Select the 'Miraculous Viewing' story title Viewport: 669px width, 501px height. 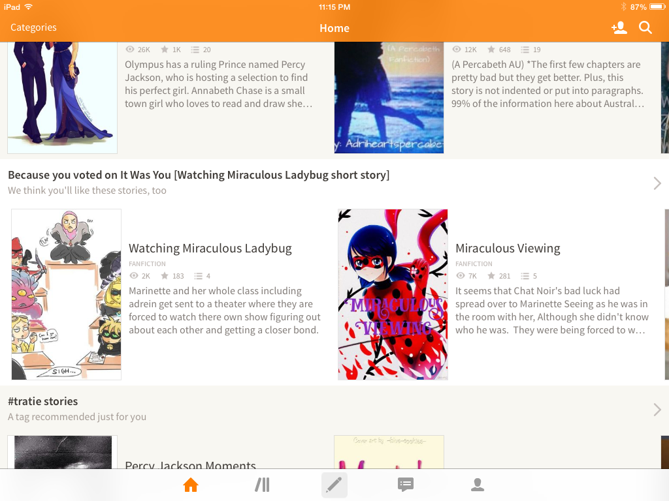point(508,249)
